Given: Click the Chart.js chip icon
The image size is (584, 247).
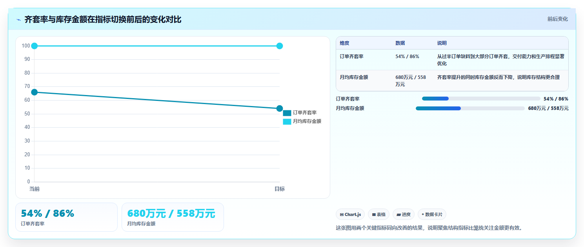Looking at the screenshot, I should (x=342, y=215).
